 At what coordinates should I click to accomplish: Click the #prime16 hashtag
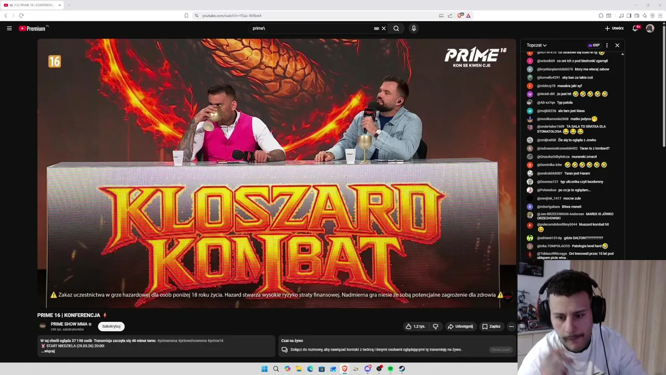[x=215, y=341]
